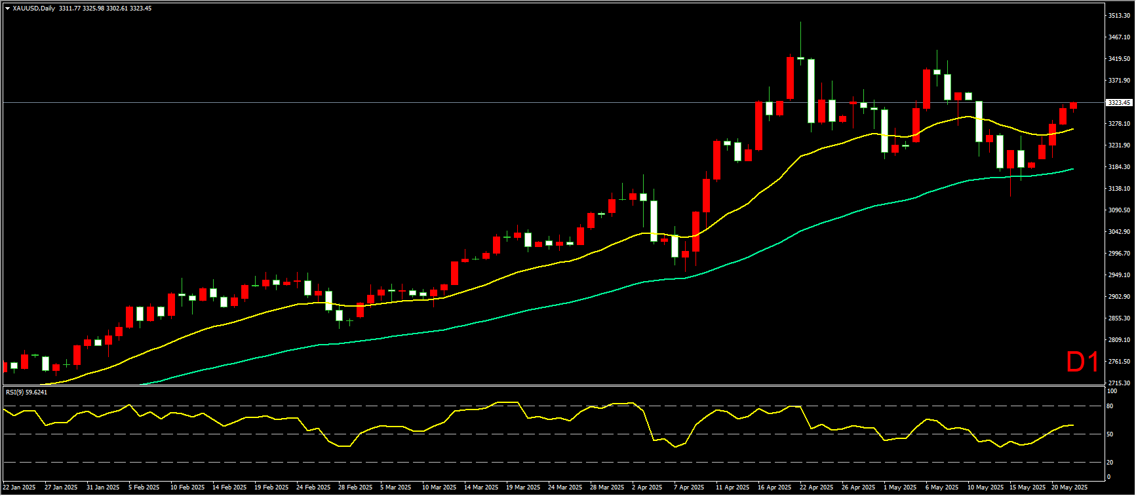Click the 28 Mar 2025 date label
Viewport: 1136px width, 496px height.
tap(607, 487)
